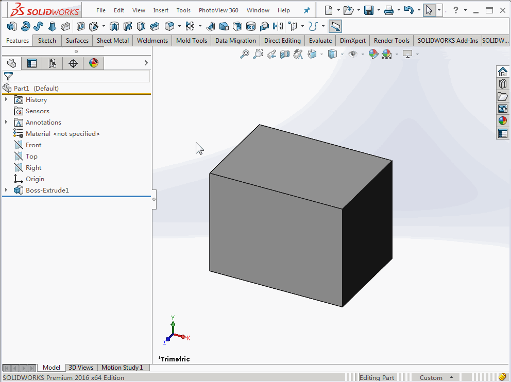Open the Display Style dropdown arrow
This screenshot has height=382, width=511.
click(x=342, y=54)
